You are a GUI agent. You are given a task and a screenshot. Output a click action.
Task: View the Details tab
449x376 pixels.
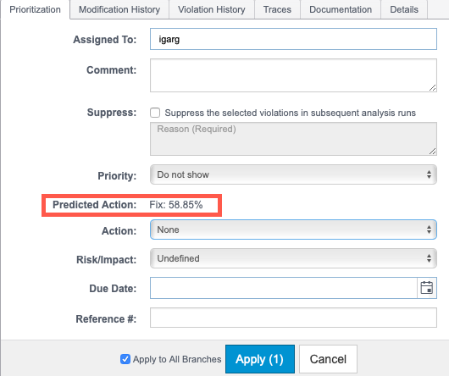coord(404,9)
